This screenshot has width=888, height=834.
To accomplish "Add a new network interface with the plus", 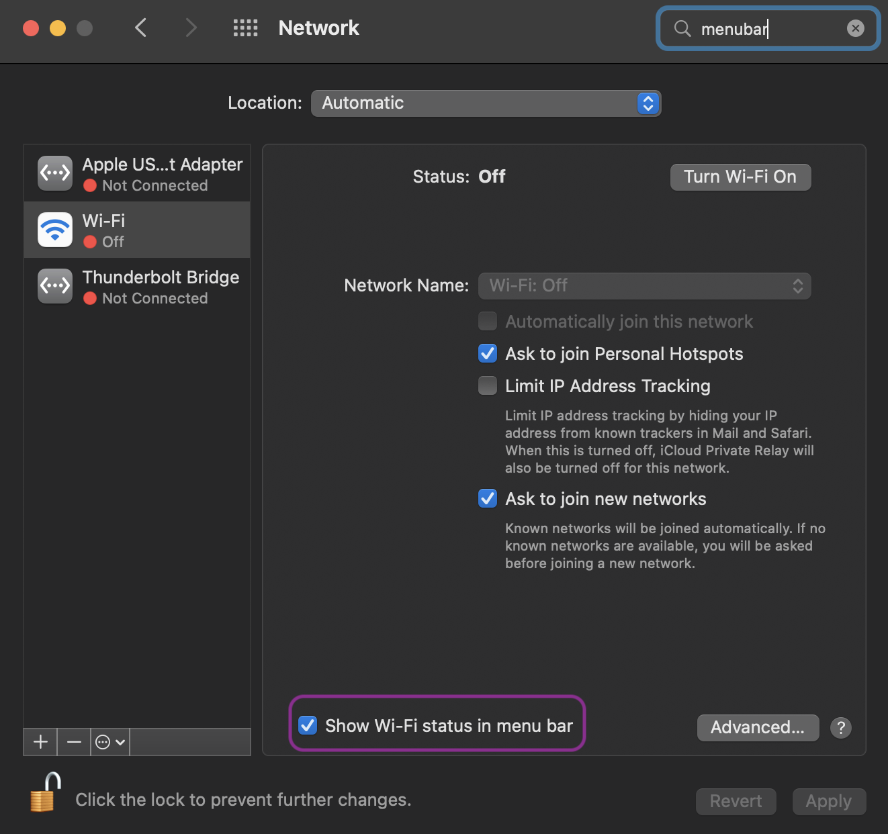I will pyautogui.click(x=40, y=742).
